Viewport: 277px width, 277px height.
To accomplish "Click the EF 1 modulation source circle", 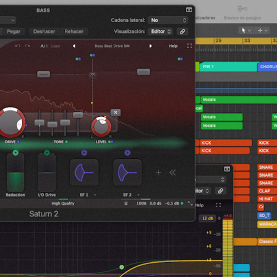I will pos(84,153).
